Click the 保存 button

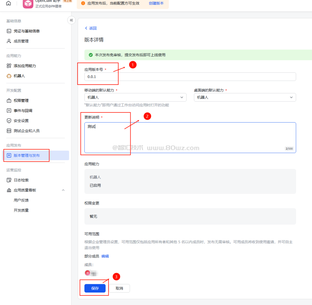tap(95, 288)
